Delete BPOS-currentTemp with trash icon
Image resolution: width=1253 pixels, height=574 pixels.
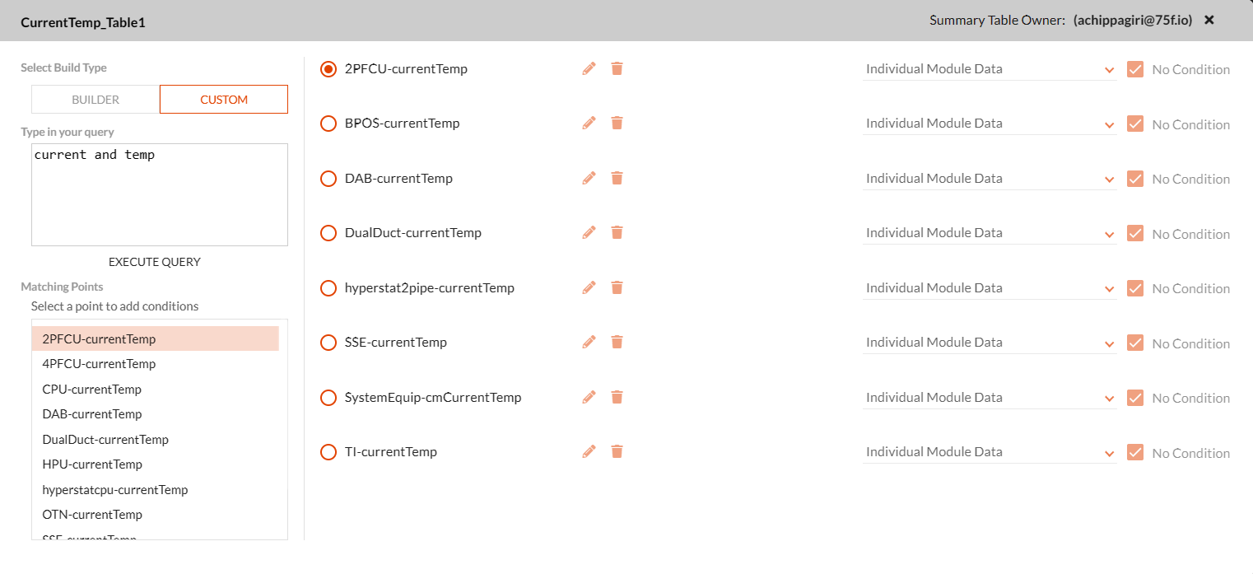pyautogui.click(x=617, y=123)
